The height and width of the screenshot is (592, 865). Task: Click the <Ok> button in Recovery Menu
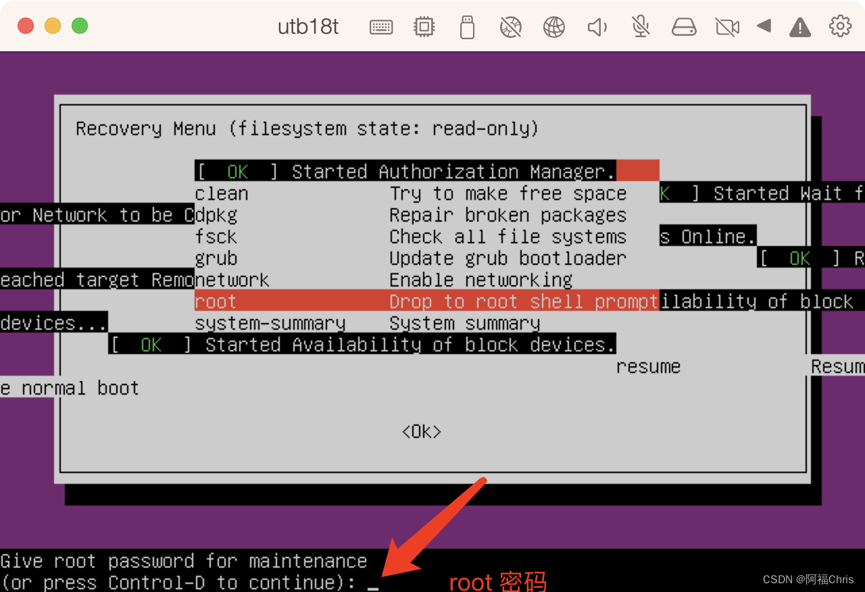[422, 431]
